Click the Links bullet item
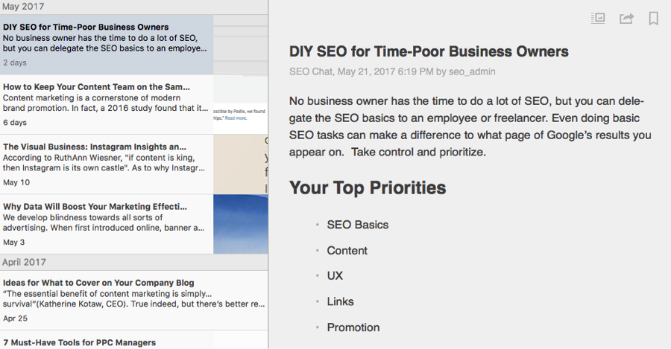 [x=340, y=301]
